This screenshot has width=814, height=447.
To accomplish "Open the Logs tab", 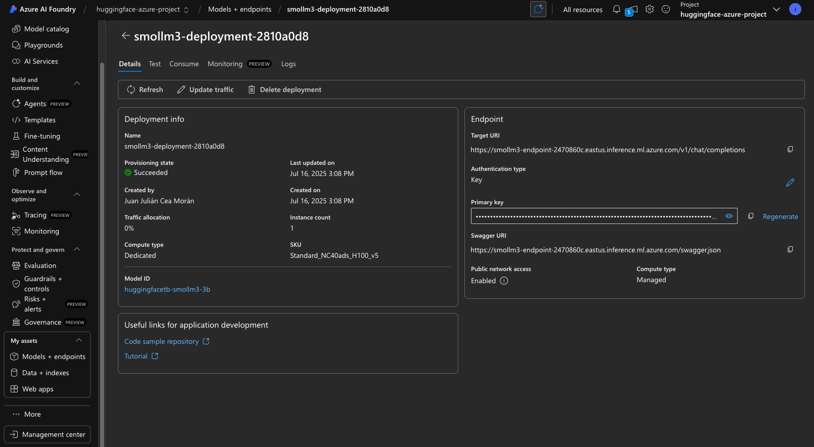I will 288,64.
